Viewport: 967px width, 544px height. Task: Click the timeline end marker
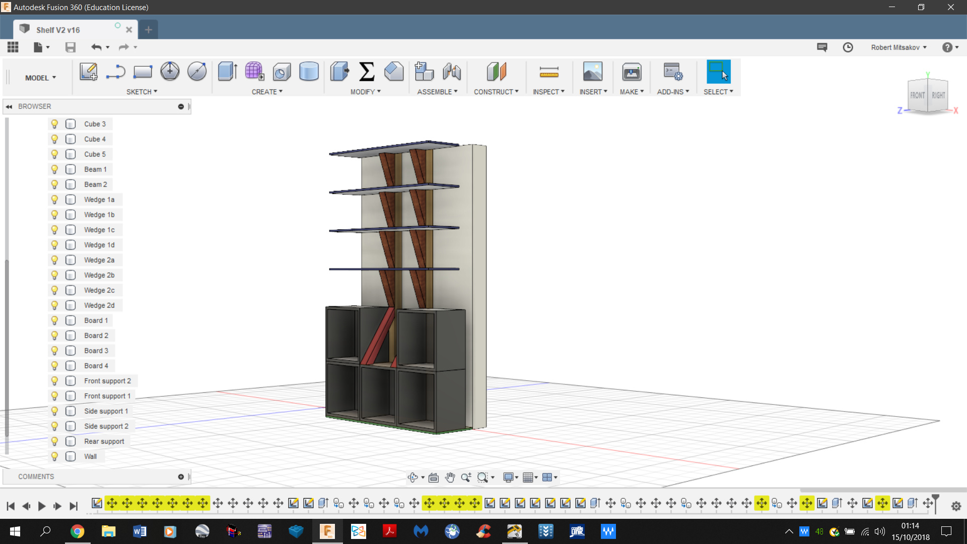(935, 503)
